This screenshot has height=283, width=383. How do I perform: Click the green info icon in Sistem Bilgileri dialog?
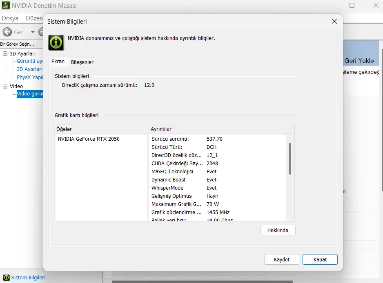(x=56, y=43)
